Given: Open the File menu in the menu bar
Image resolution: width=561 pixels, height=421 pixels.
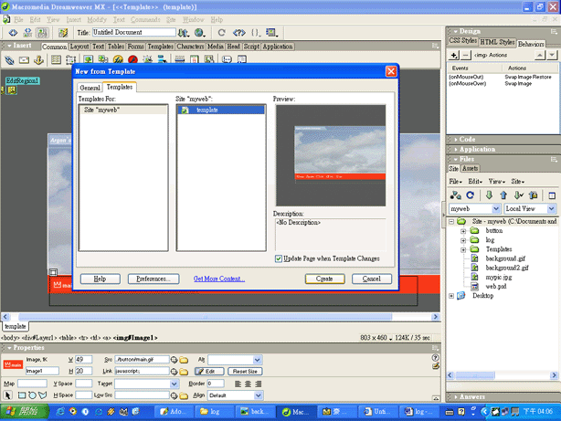Looking at the screenshot, I should [x=18, y=19].
